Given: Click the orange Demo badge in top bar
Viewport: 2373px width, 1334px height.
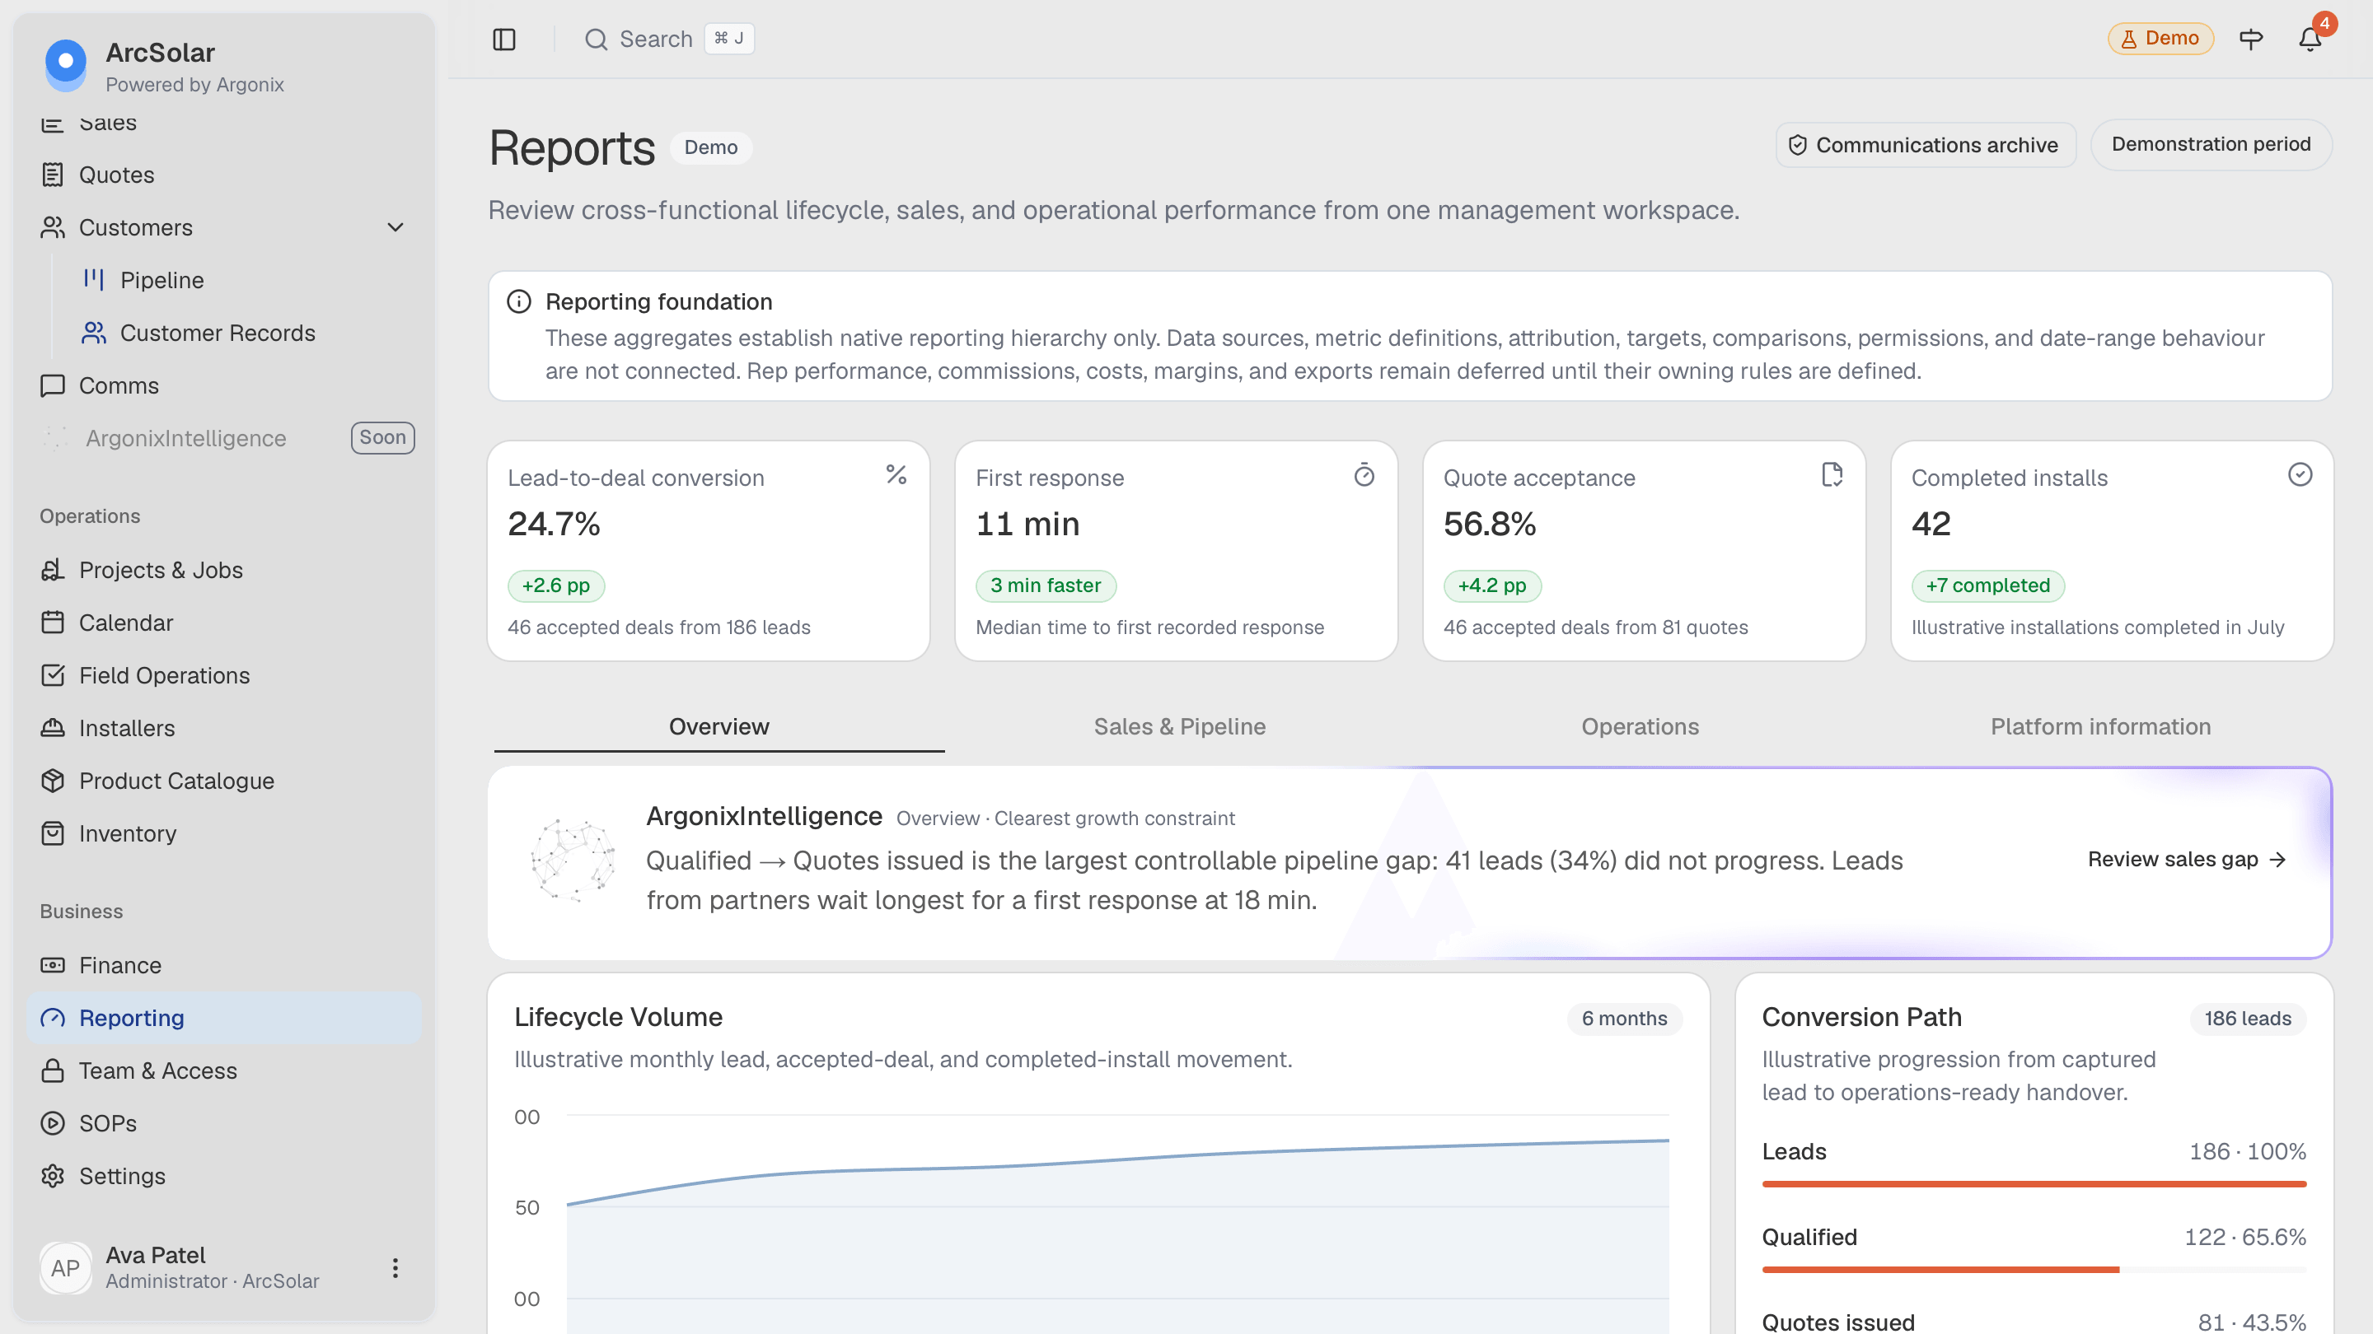Looking at the screenshot, I should (2160, 39).
